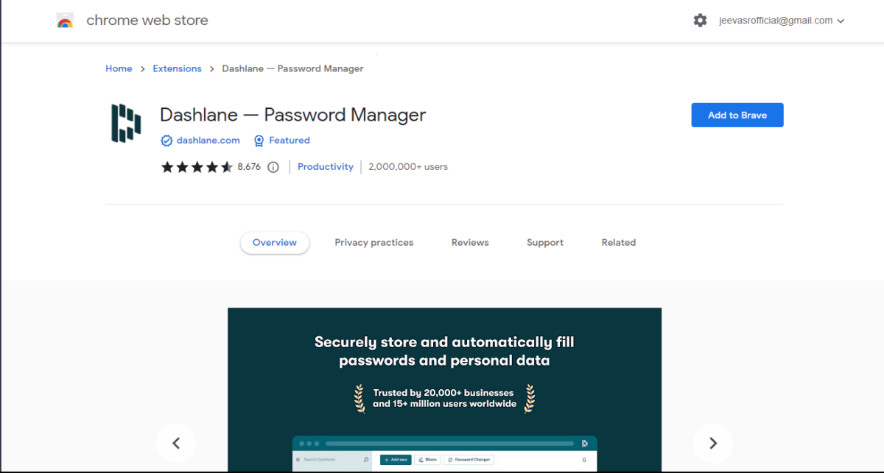This screenshot has width=884, height=473.
Task: Click the Chrome Web Store logo
Action: [66, 20]
